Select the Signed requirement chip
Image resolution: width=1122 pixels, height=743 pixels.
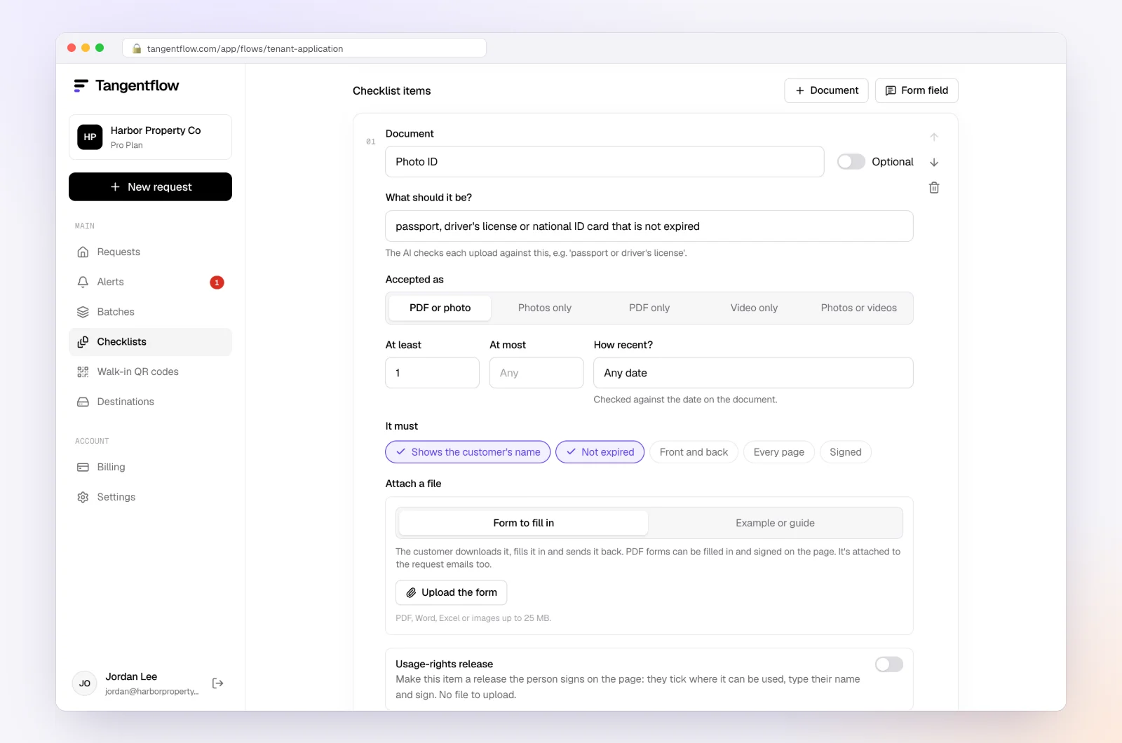(846, 452)
